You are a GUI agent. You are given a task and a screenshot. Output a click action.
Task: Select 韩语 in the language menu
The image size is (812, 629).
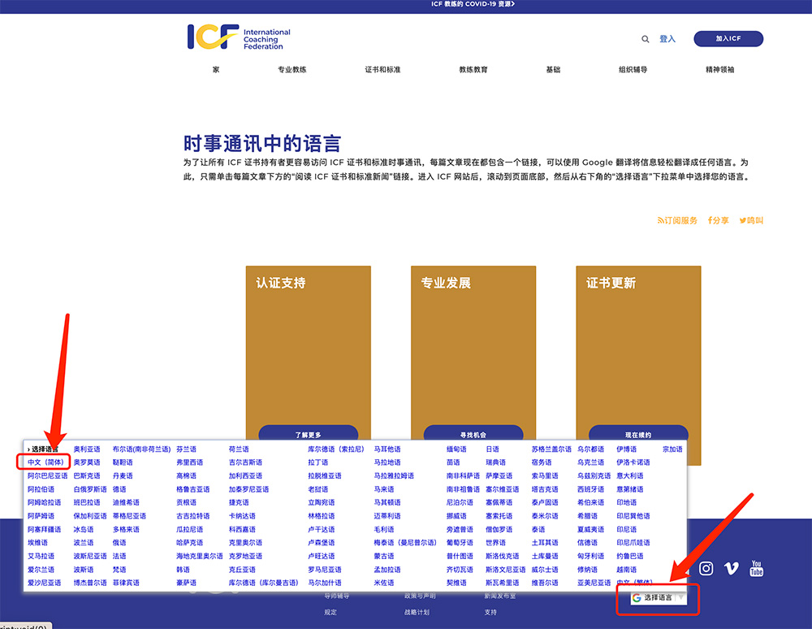[x=183, y=570]
